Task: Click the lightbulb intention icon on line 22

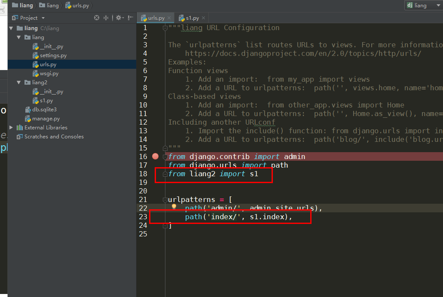Action: coord(174,207)
